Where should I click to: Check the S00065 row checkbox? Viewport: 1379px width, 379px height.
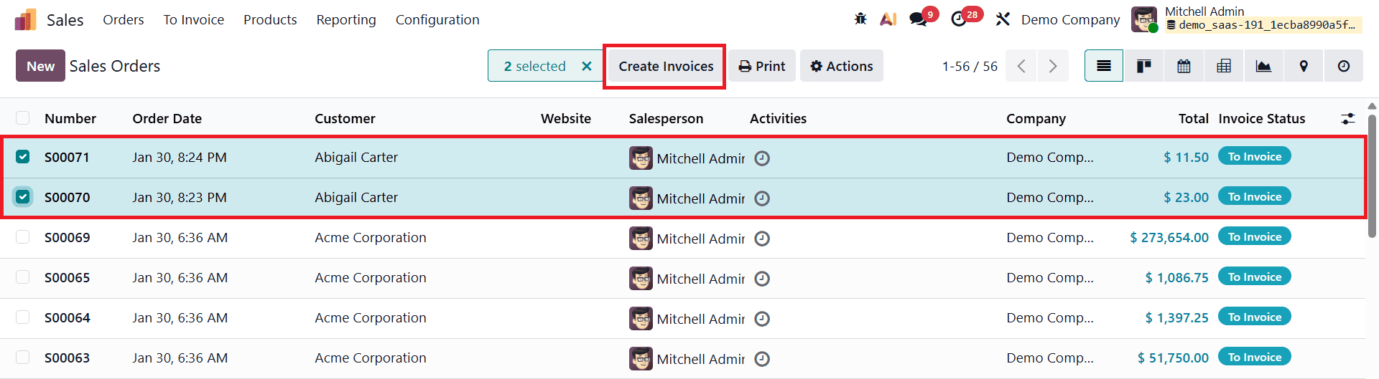(x=23, y=277)
